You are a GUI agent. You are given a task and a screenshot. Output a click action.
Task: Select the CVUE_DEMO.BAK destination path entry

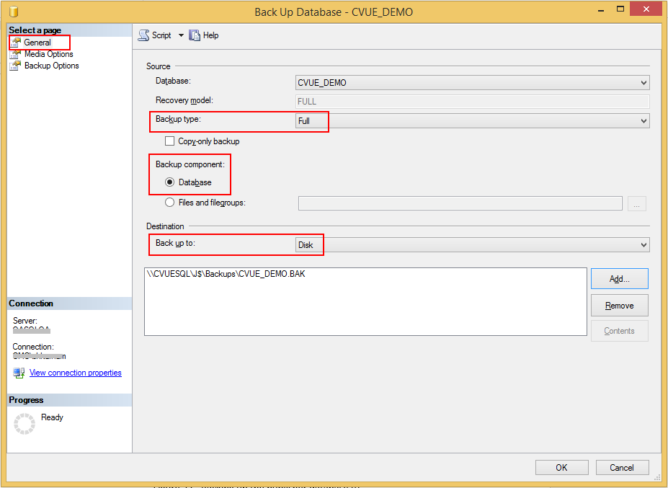point(226,274)
